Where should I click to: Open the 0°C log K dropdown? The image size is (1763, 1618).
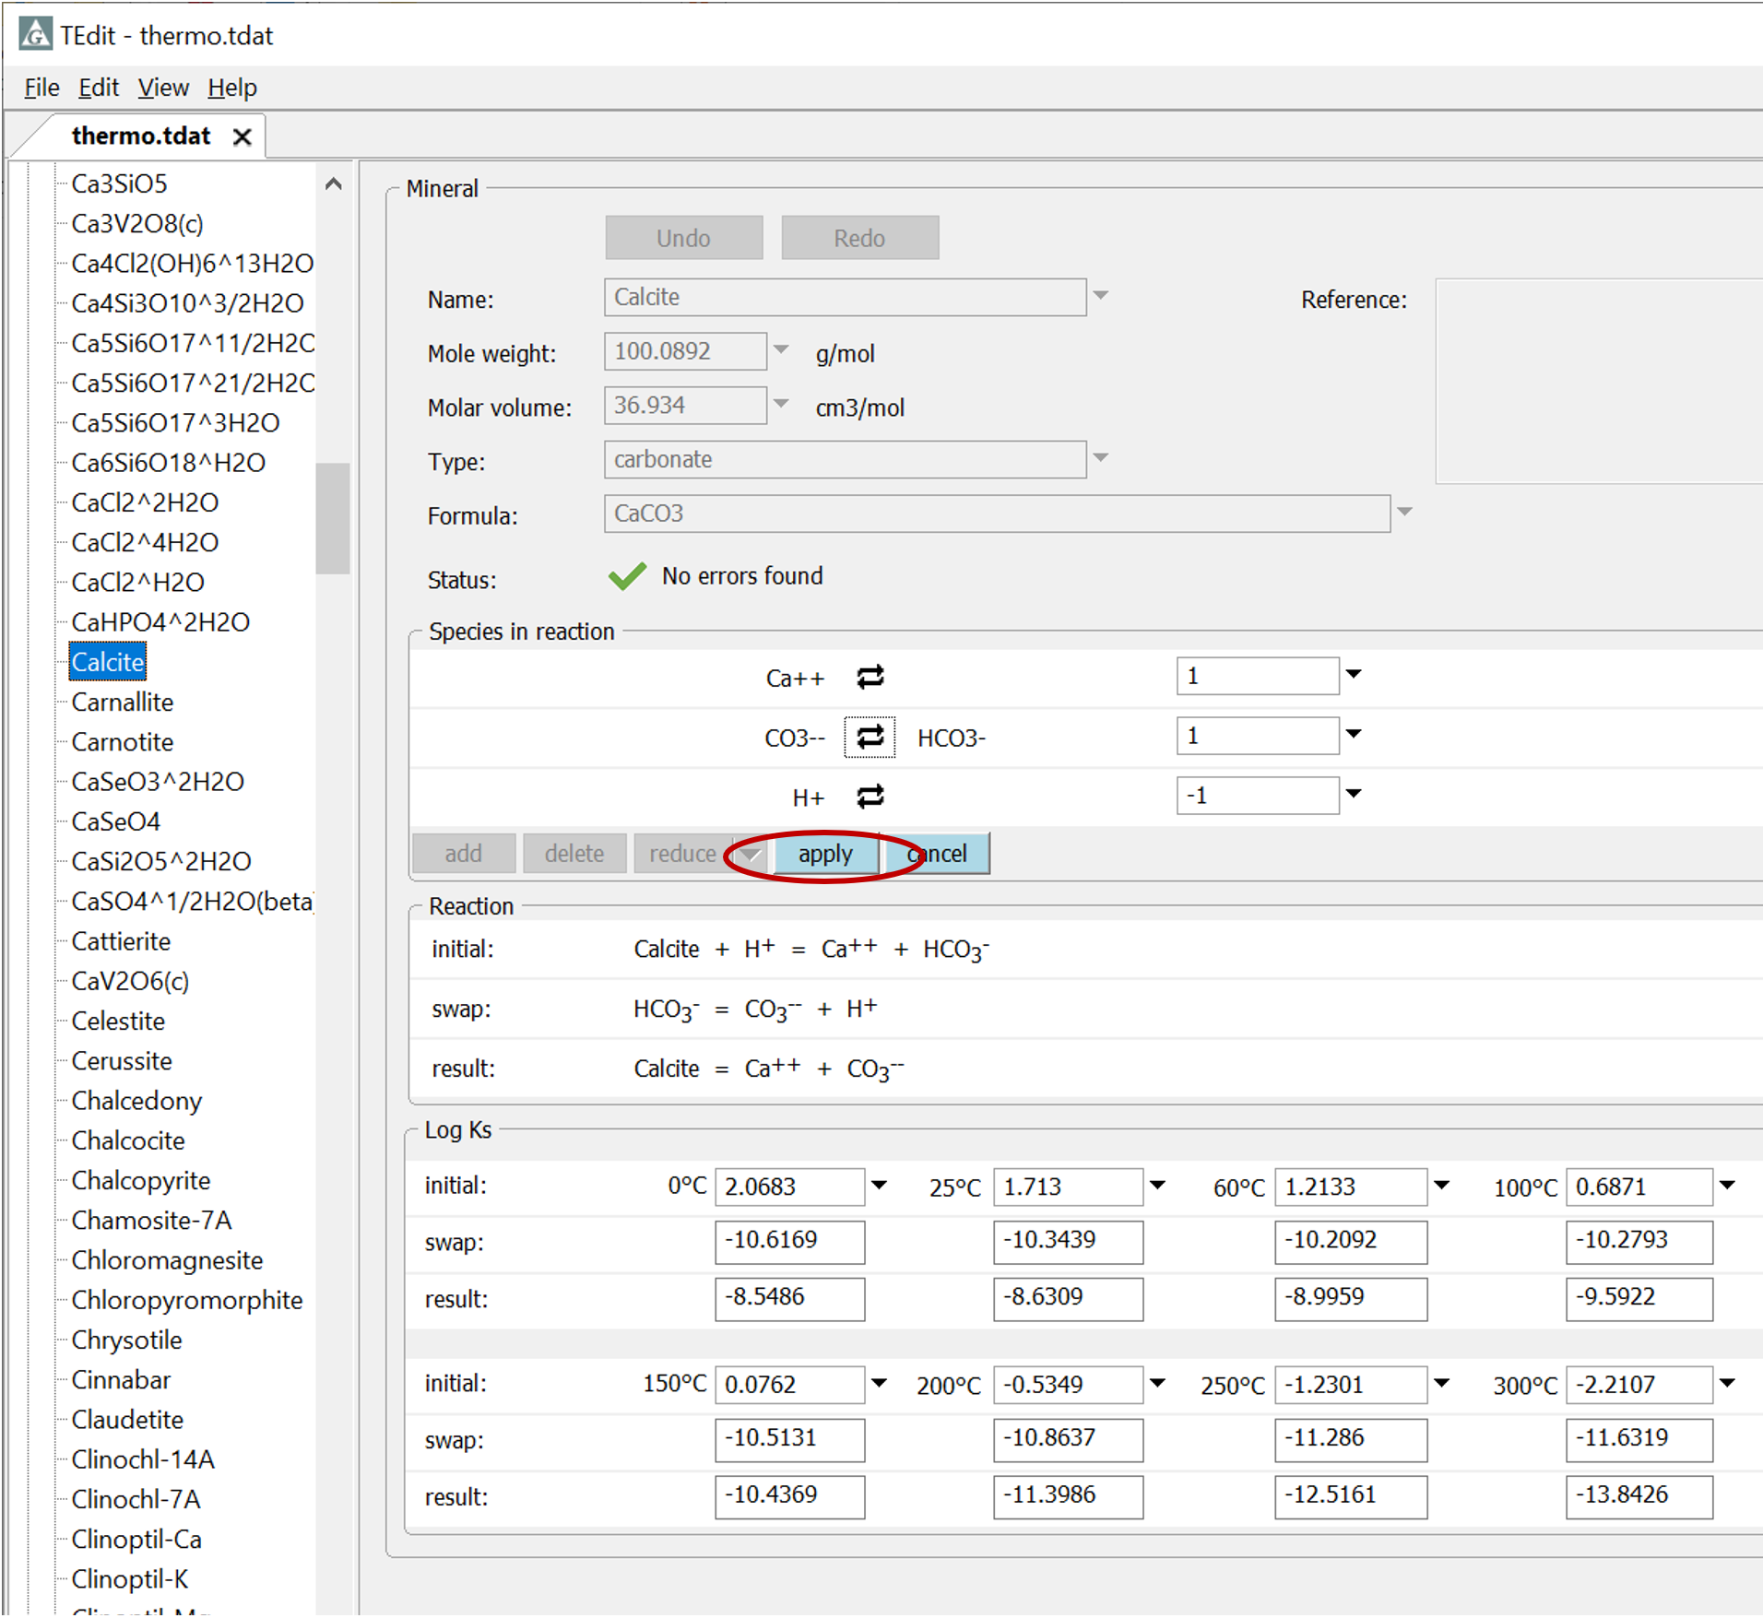coord(880,1185)
